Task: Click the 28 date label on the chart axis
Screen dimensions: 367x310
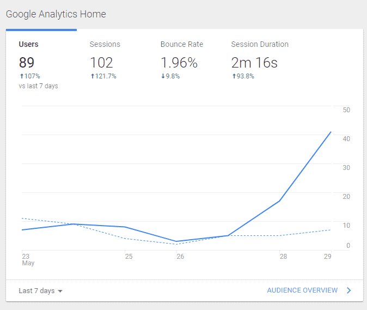Action: [x=283, y=257]
